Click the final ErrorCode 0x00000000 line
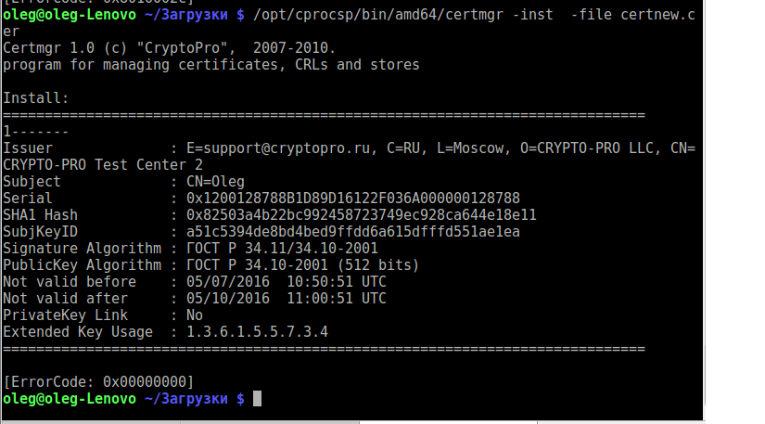Screen dimensions: 765x424 pyautogui.click(x=99, y=382)
